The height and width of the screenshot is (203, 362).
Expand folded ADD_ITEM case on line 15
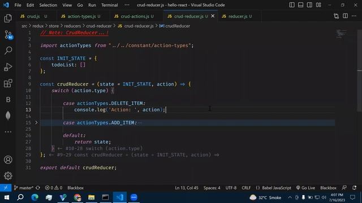click(36, 122)
